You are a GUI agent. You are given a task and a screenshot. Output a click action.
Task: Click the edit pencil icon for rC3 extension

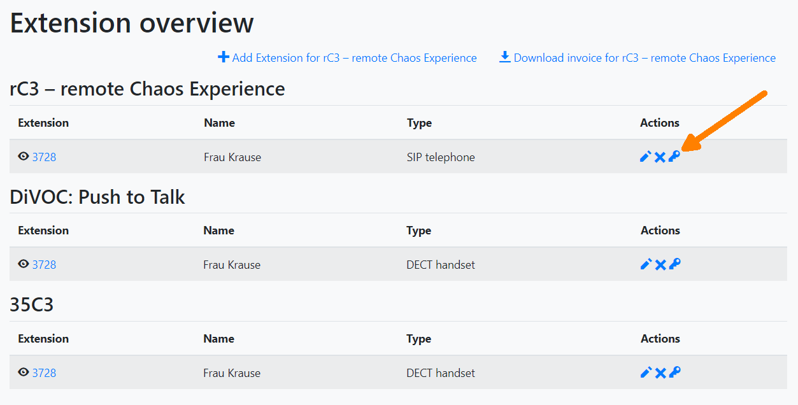[x=645, y=157]
